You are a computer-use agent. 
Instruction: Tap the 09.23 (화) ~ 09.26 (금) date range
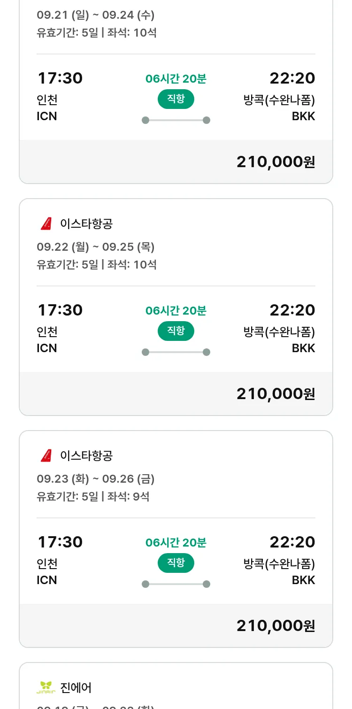96,479
